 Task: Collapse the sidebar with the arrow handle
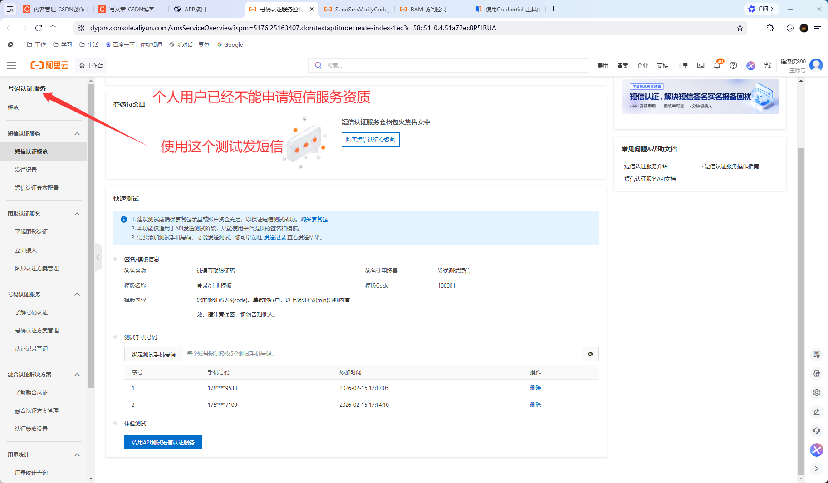pos(98,257)
